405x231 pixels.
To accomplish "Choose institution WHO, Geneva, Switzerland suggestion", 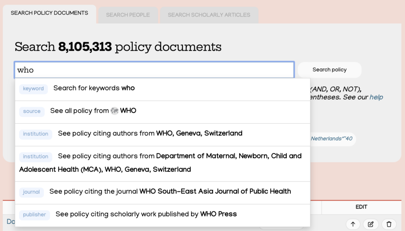I will pyautogui.click(x=163, y=134).
